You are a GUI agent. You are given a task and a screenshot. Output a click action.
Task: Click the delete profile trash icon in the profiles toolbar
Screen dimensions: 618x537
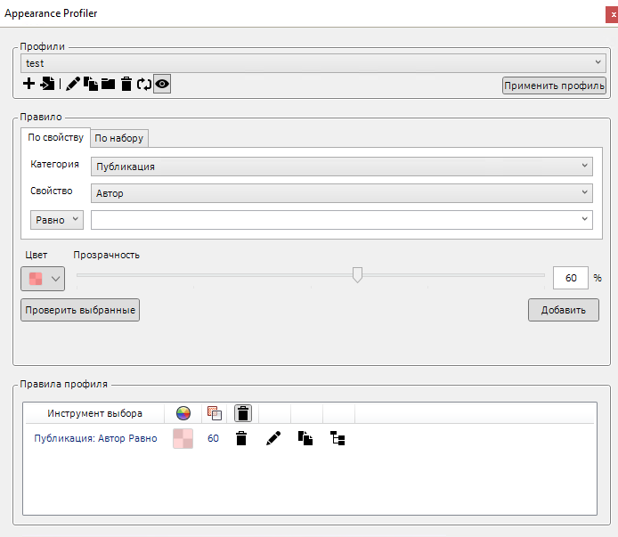pyautogui.click(x=126, y=85)
